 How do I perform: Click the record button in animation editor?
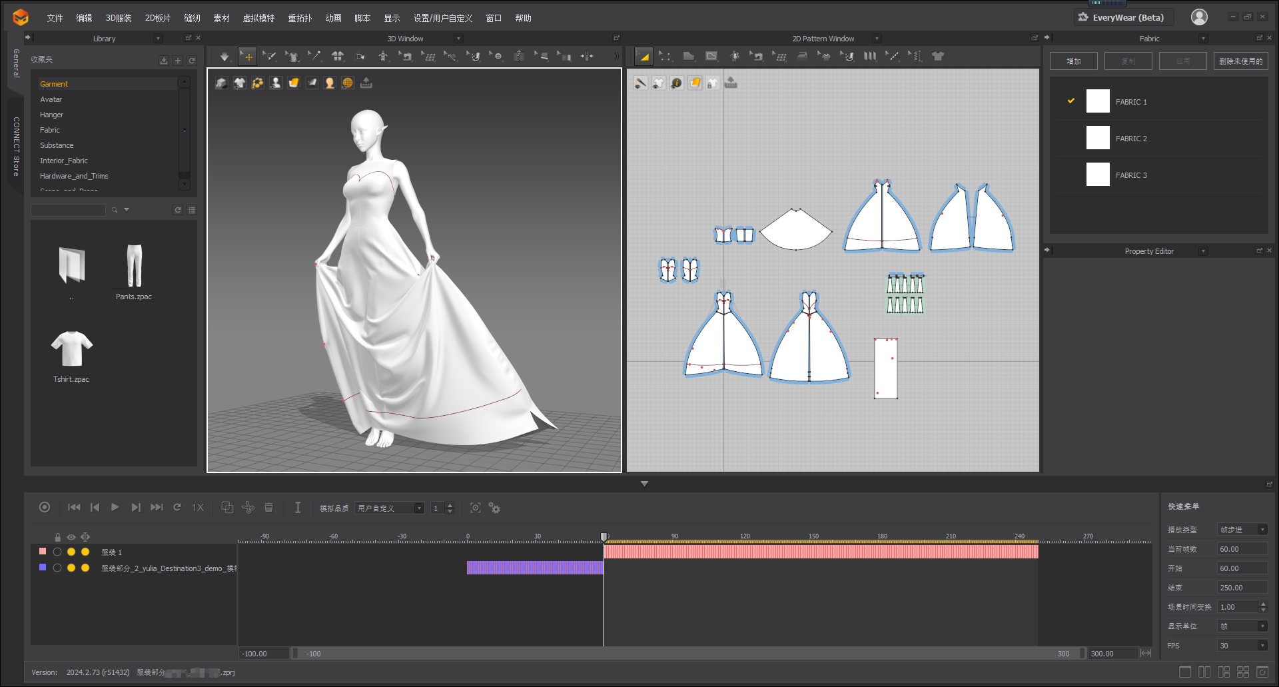point(45,508)
